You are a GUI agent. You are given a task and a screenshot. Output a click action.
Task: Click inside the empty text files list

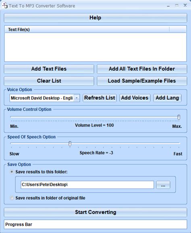click(95, 47)
